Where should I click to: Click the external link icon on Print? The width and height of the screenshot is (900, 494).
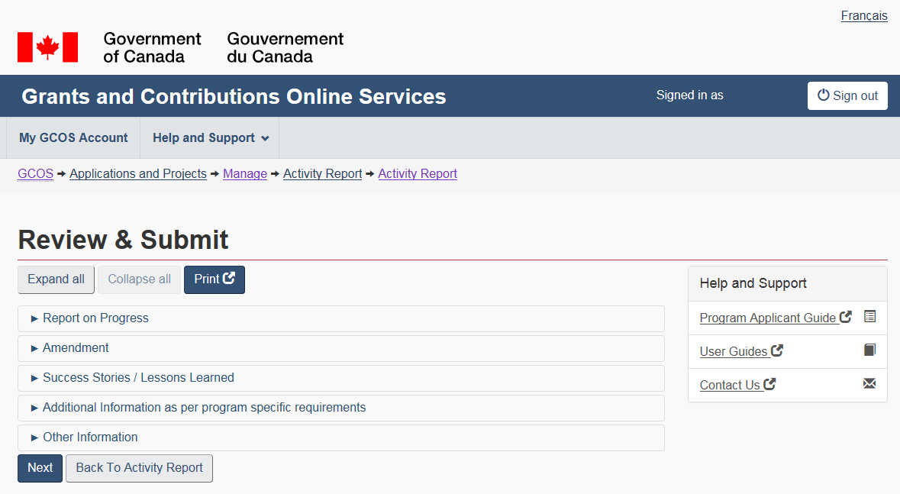coord(228,279)
